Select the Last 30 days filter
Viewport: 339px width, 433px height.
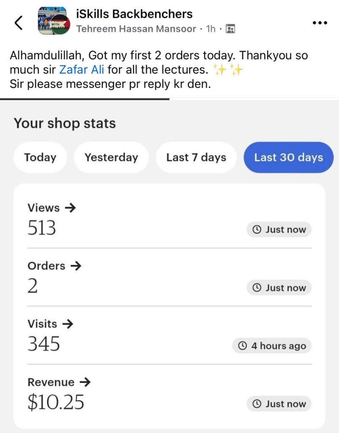[288, 157]
